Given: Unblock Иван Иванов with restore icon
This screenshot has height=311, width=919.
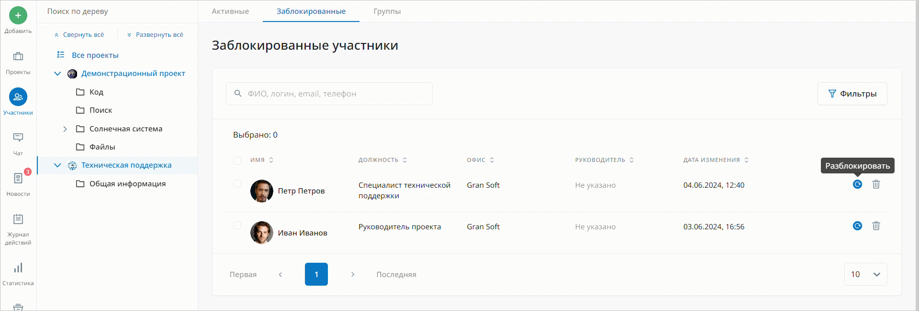Looking at the screenshot, I should click(857, 226).
